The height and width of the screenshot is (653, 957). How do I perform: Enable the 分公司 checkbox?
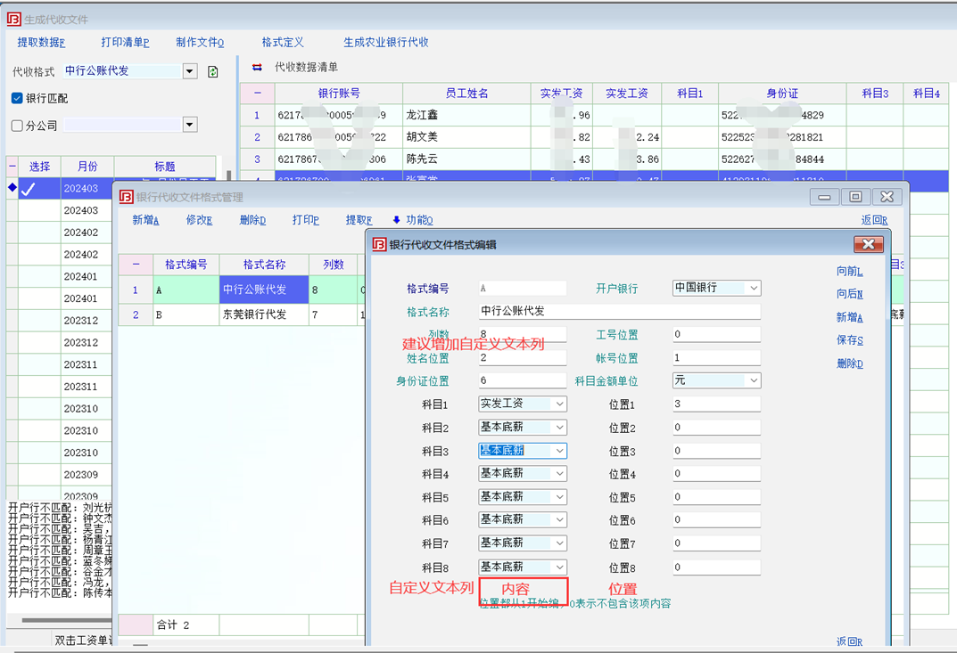(17, 126)
